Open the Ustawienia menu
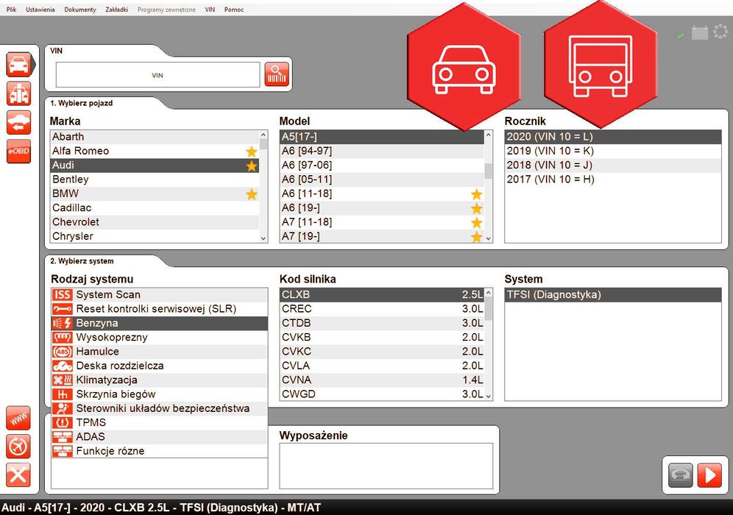Viewport: 733px width, 515px height. [x=40, y=10]
